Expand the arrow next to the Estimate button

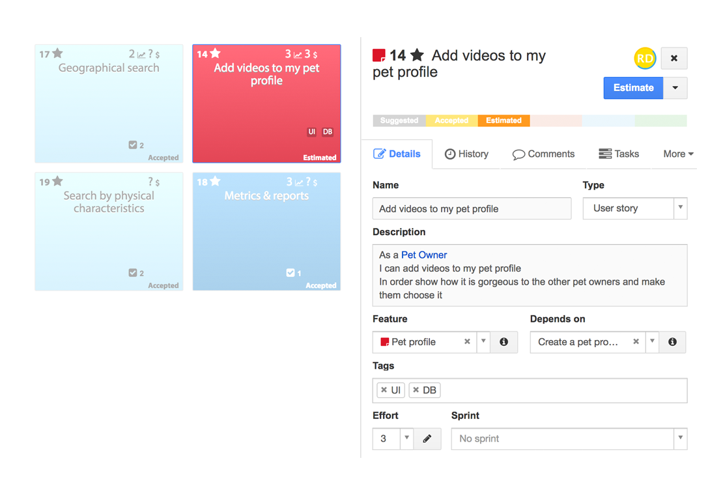point(675,87)
